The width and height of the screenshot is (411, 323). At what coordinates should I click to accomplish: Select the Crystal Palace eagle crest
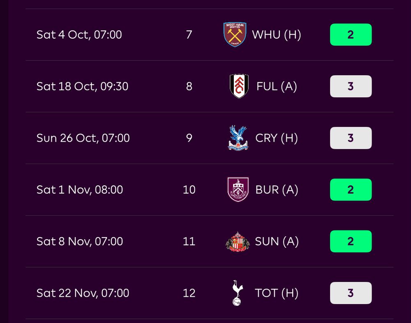click(x=238, y=138)
